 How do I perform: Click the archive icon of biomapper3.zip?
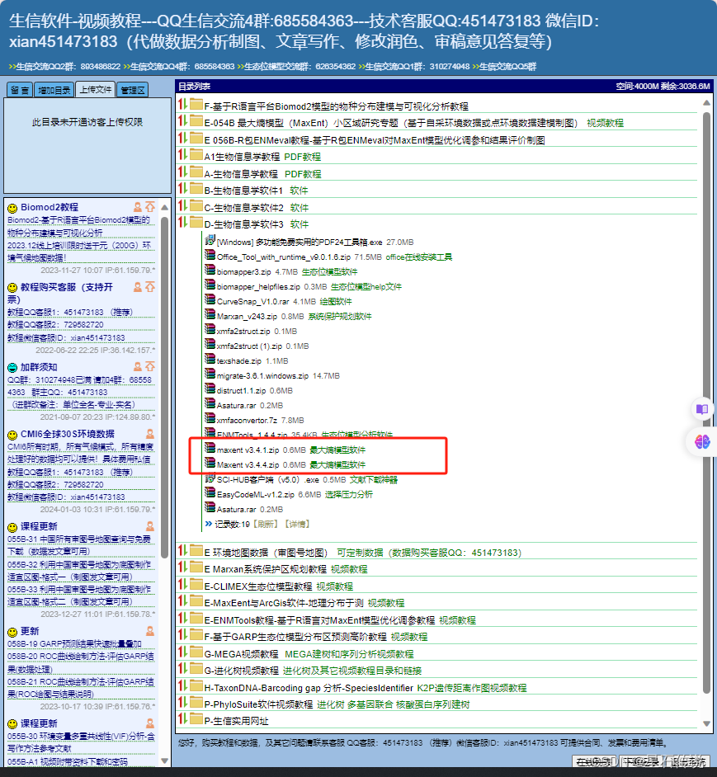210,271
